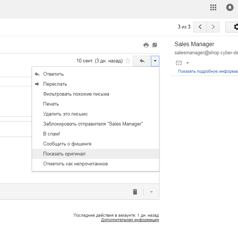The width and height of the screenshot is (238, 230).
Task: Choose "Переслать" in the menu
Action: (55, 84)
